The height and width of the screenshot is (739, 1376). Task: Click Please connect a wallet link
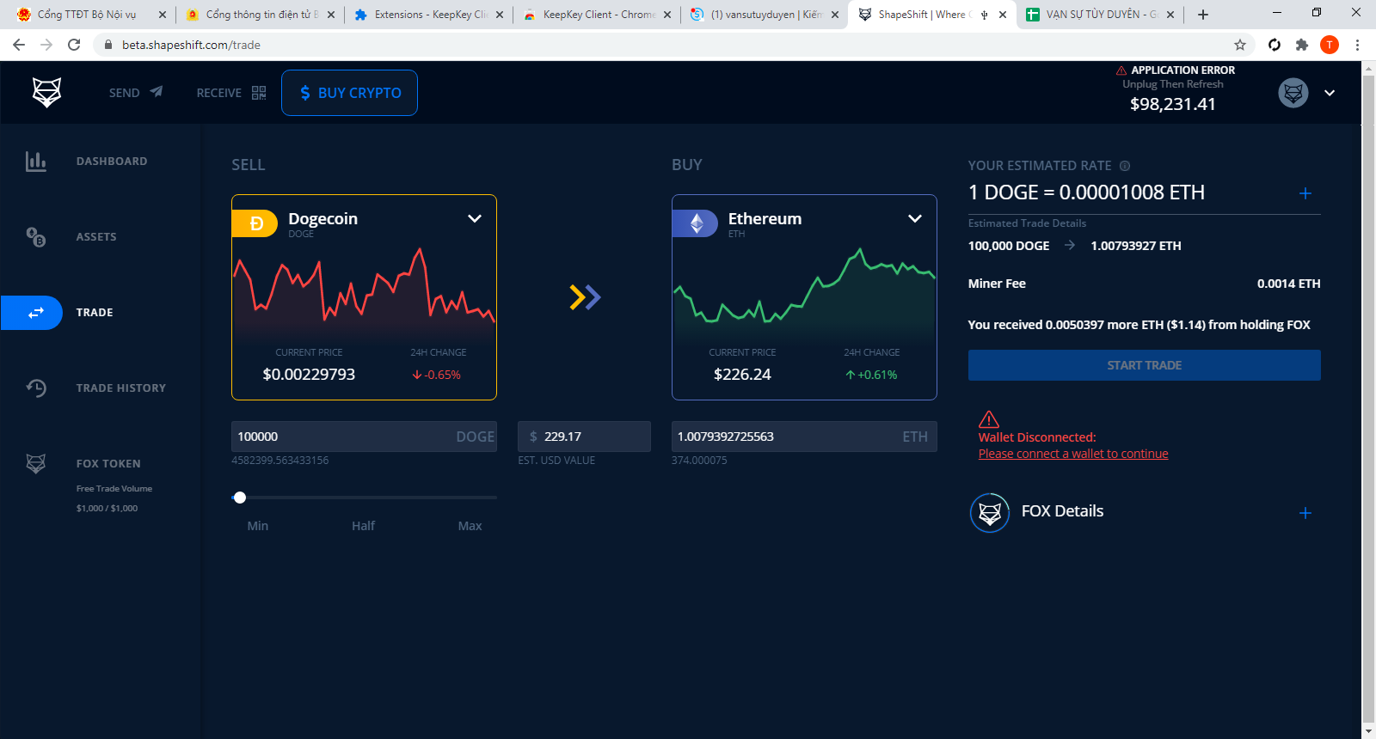[1073, 454]
